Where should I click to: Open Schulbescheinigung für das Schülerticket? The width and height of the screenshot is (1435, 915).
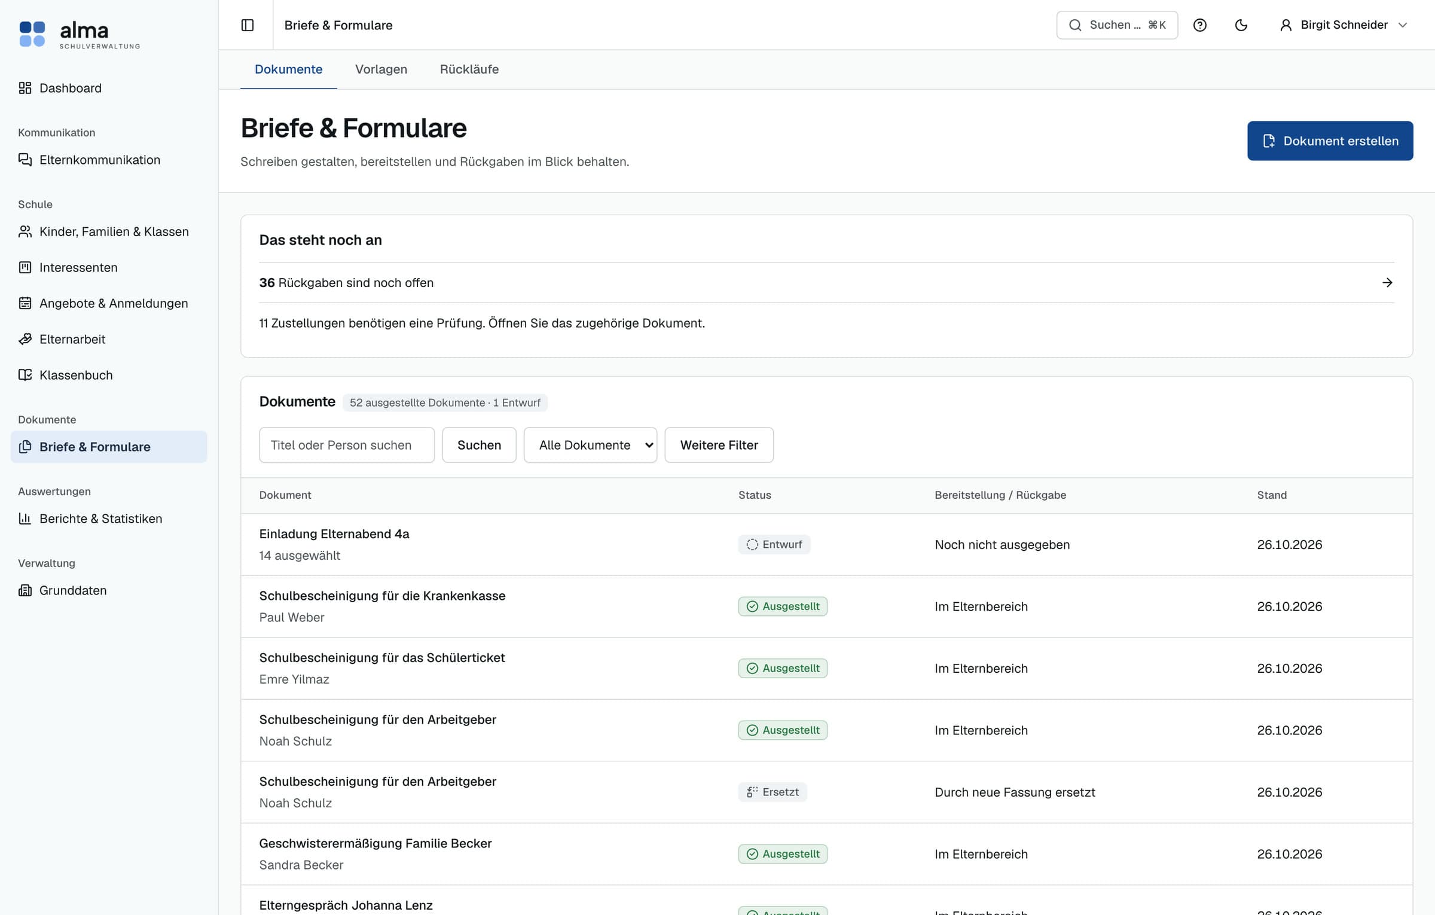381,657
